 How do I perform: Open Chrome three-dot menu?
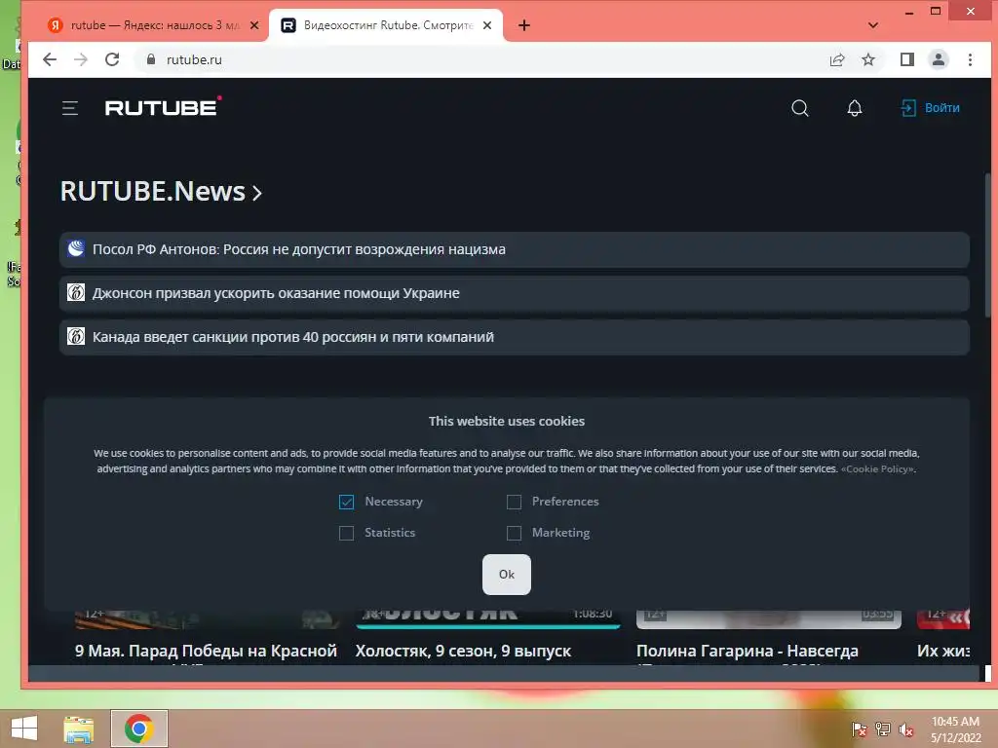pos(970,59)
